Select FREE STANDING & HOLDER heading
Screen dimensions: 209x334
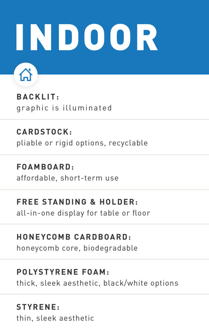(x=77, y=202)
